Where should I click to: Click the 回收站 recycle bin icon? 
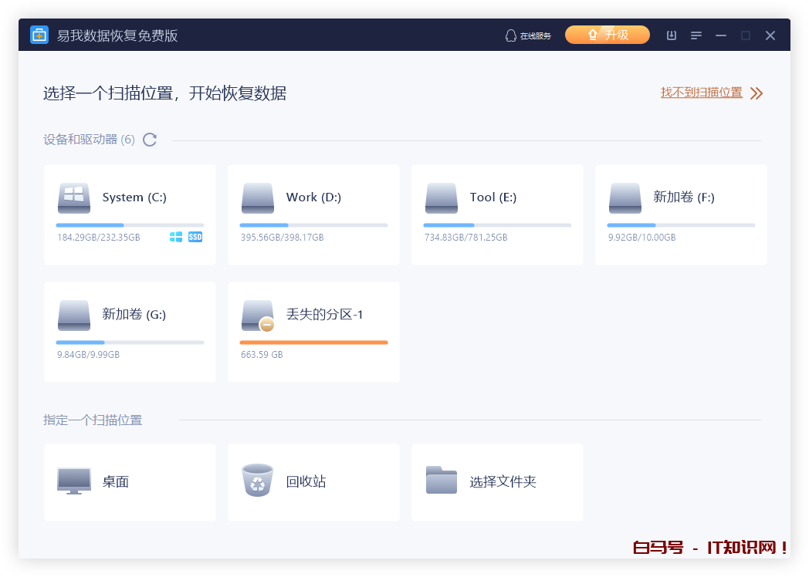[257, 480]
